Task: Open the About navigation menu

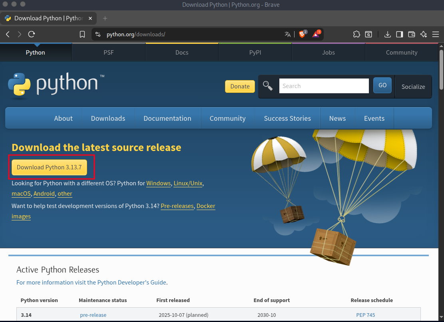Action: coord(64,118)
